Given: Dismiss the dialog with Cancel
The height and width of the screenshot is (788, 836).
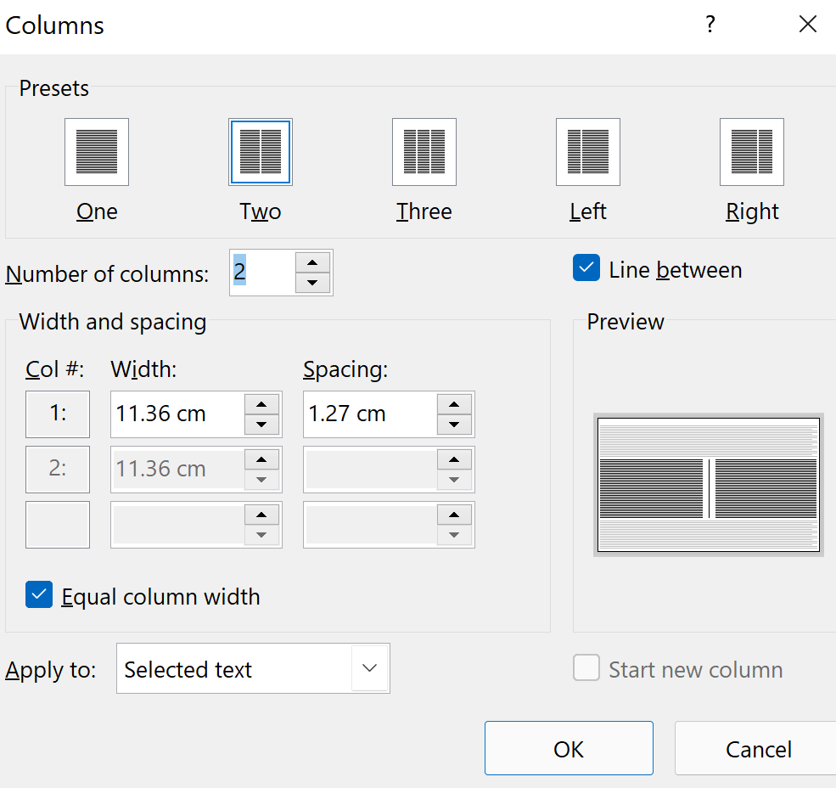Looking at the screenshot, I should (759, 748).
